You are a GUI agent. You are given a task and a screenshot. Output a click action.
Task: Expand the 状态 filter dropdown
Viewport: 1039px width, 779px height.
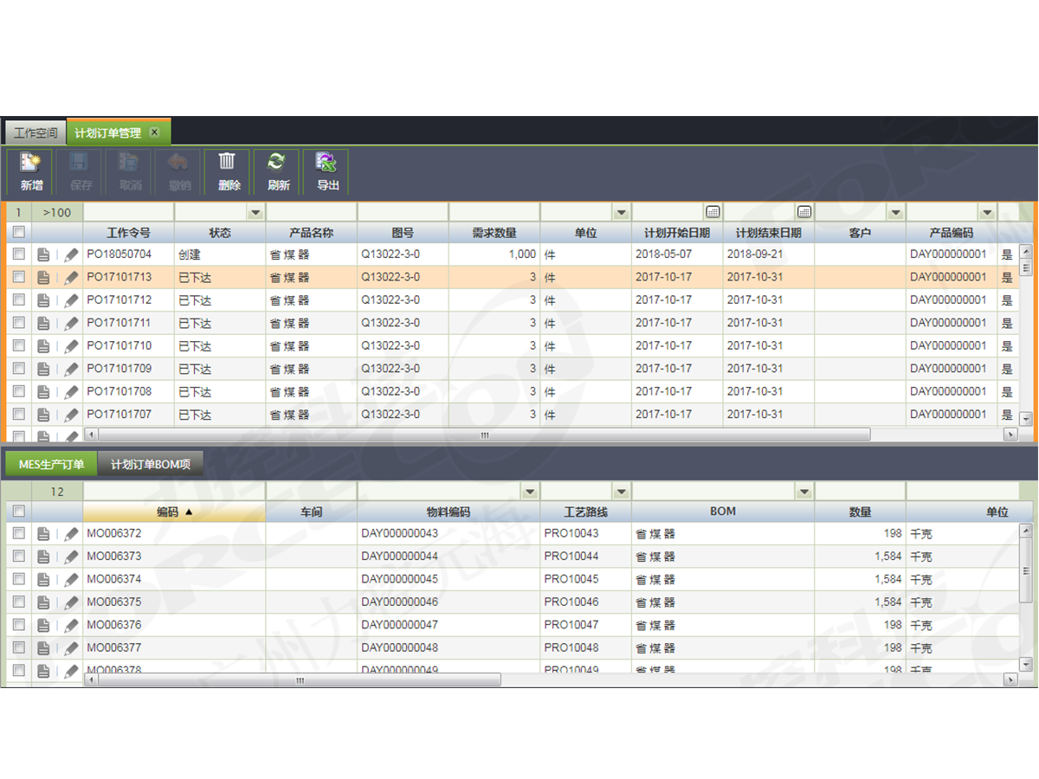pos(255,212)
